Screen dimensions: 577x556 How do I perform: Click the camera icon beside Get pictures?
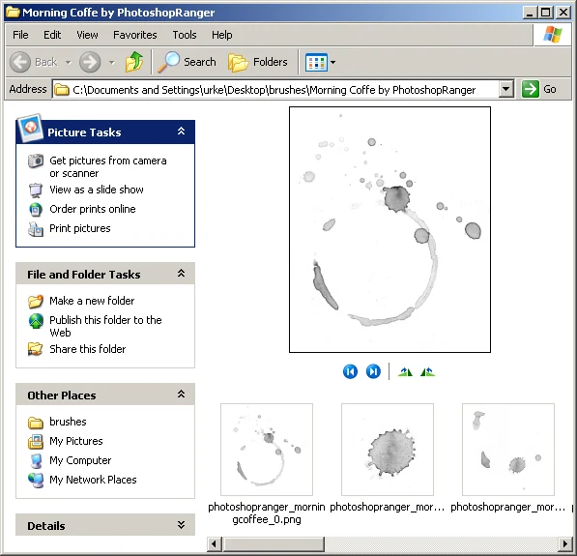click(36, 161)
